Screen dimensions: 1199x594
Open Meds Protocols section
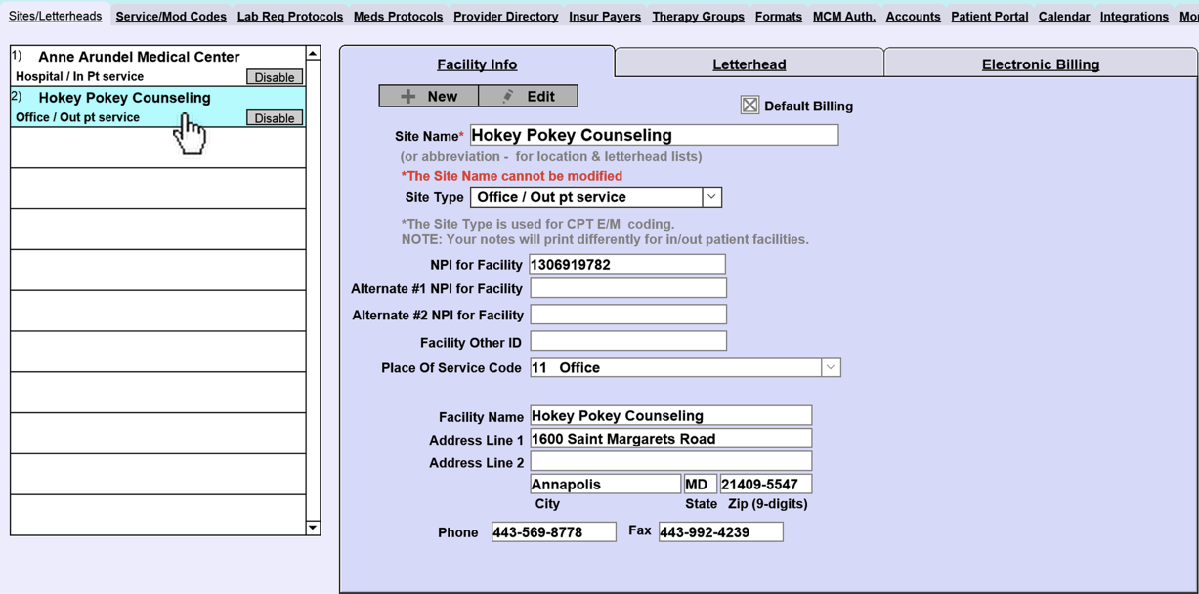398,17
